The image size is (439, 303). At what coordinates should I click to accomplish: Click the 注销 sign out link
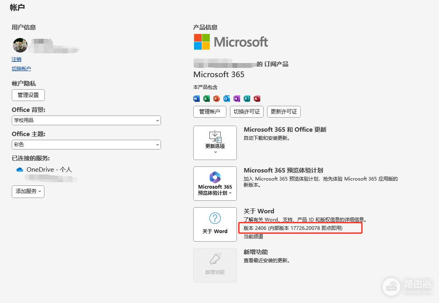17,59
